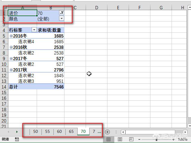
Task: Collapse the 2017冬 group
Action: click(x=11, y=58)
